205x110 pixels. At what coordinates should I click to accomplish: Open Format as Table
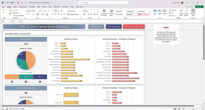click(111, 13)
